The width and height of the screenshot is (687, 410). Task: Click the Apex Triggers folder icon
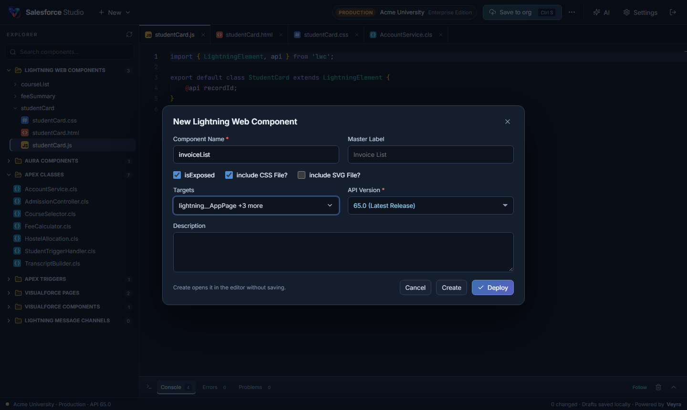pos(19,279)
